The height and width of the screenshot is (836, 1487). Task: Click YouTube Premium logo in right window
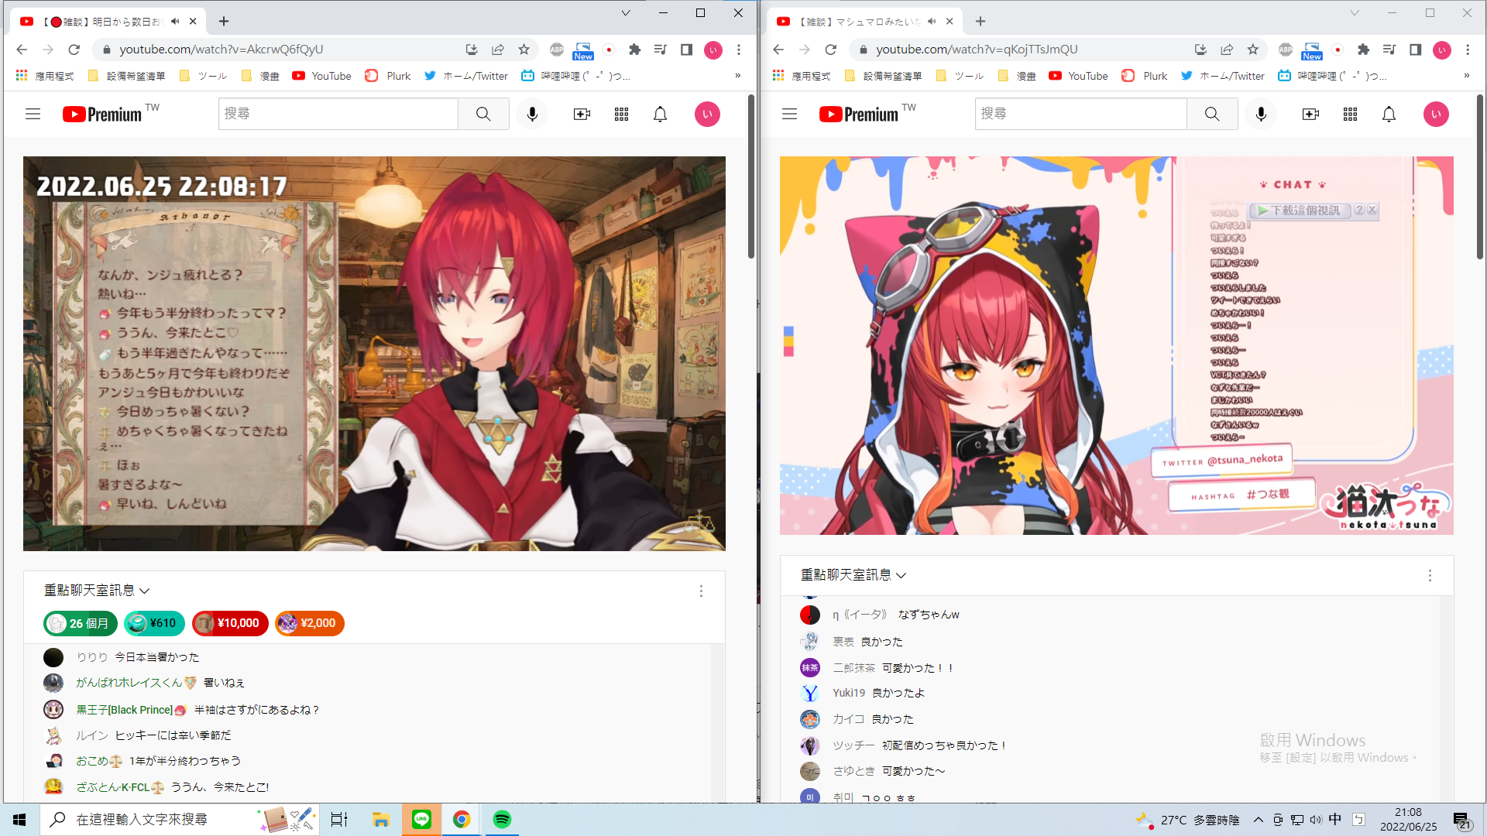859,114
